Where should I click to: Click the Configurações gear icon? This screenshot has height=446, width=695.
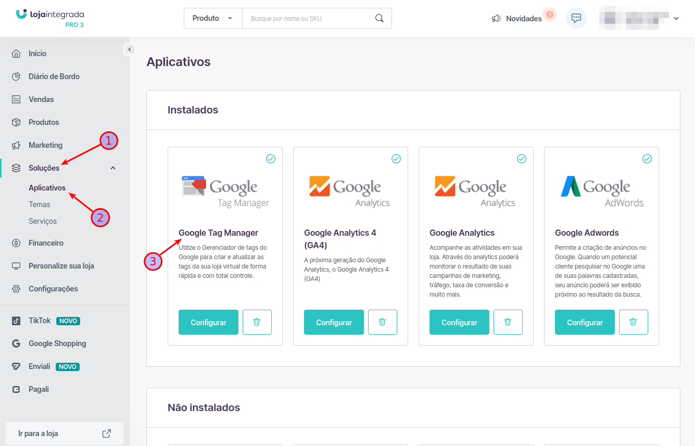tap(16, 289)
